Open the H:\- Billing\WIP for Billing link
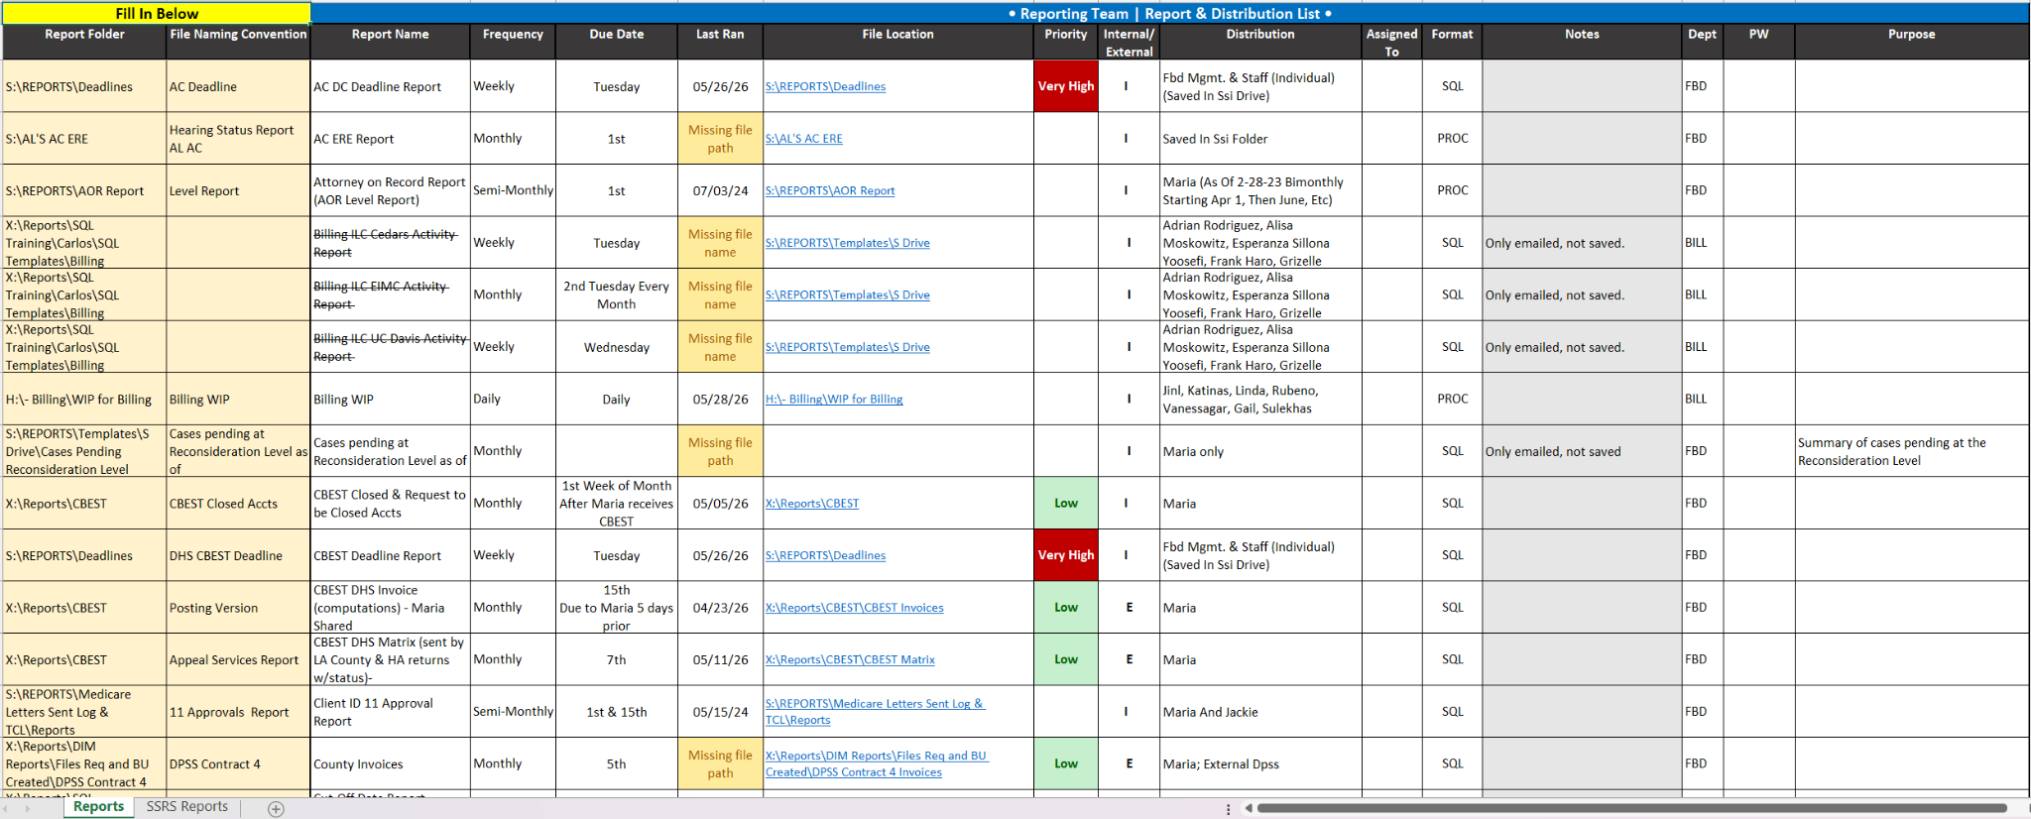Screen dimensions: 2031x819 (834, 399)
